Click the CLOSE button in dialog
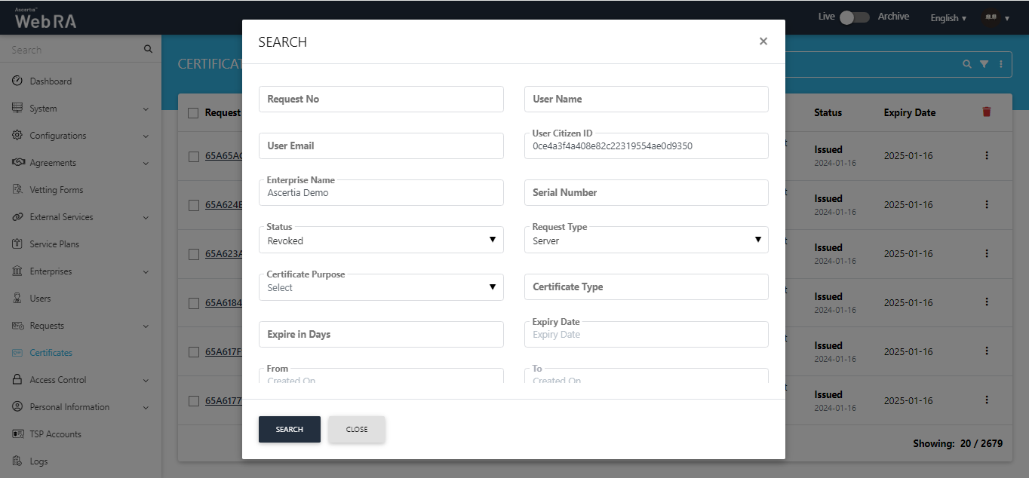Viewport: 1029px width, 478px height. pos(357,429)
